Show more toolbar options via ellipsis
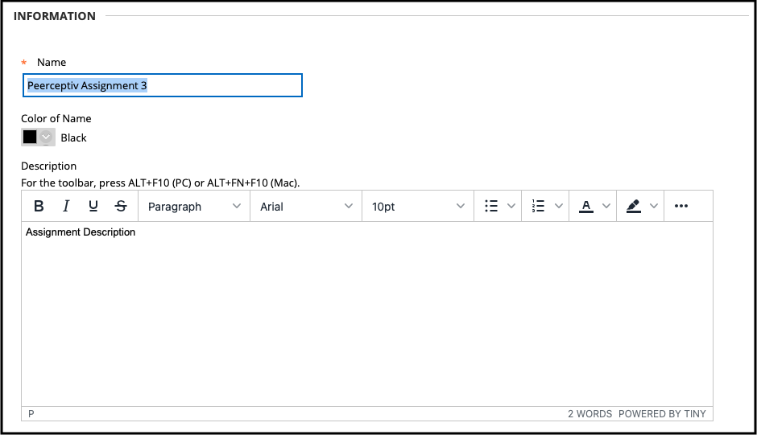Screen dimensions: 757x435 pyautogui.click(x=681, y=207)
